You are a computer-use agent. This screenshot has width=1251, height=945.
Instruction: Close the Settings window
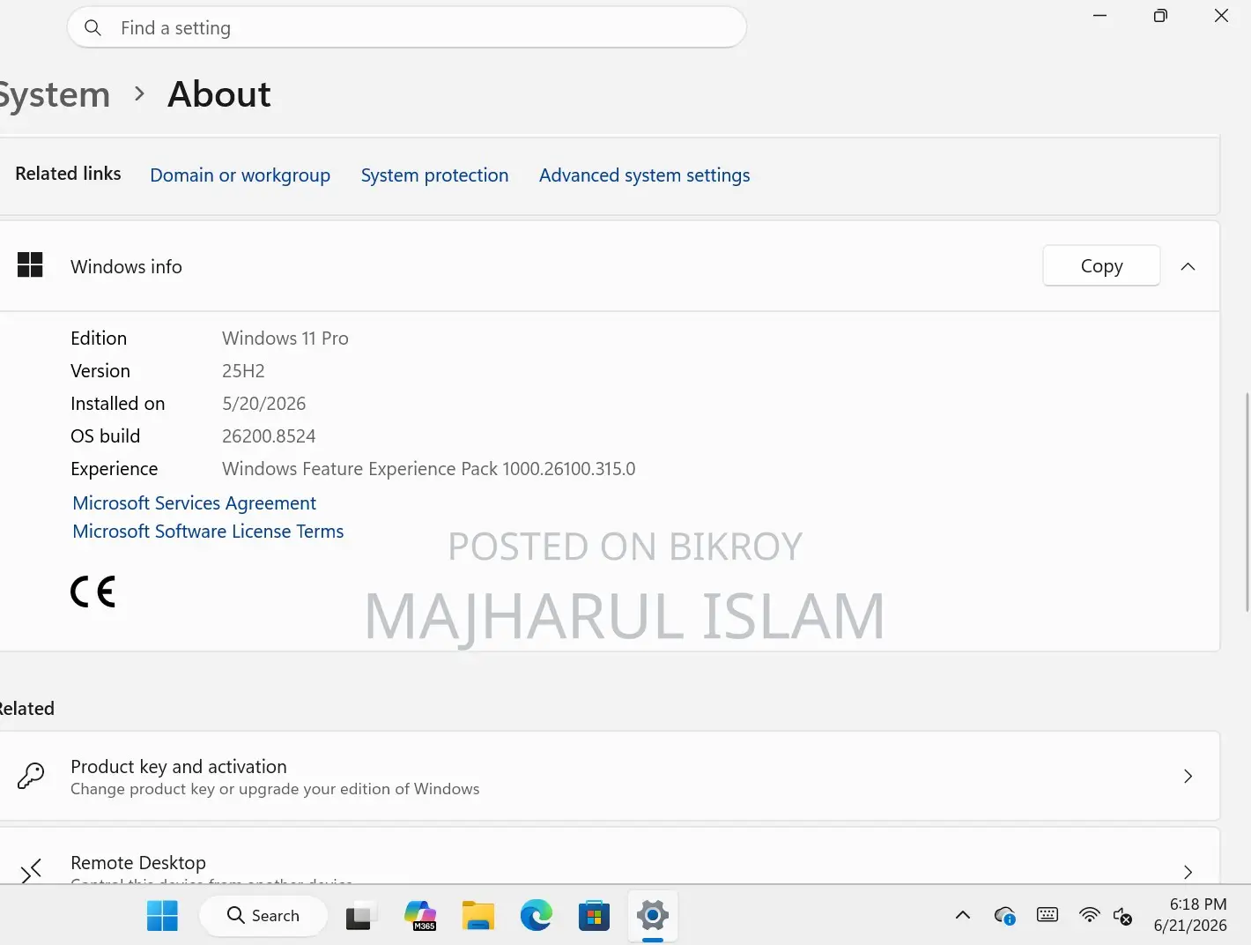click(1221, 15)
